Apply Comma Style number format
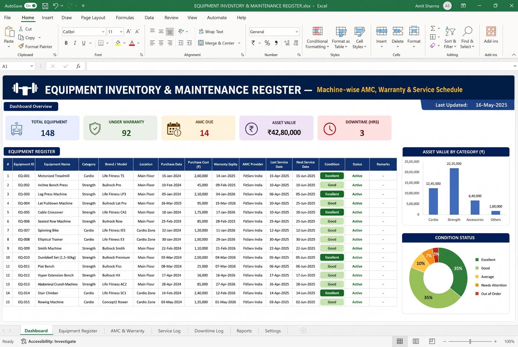The height and width of the screenshot is (347, 518). [276, 43]
